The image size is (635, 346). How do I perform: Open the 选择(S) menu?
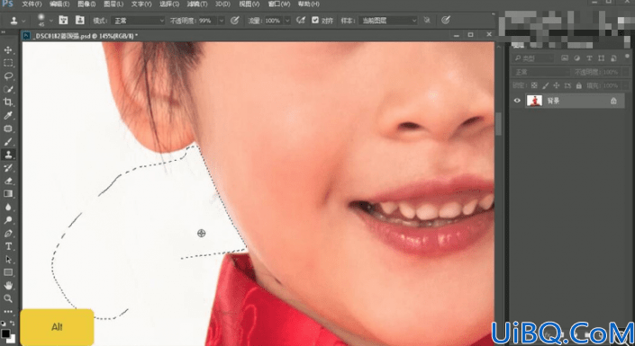point(169,4)
